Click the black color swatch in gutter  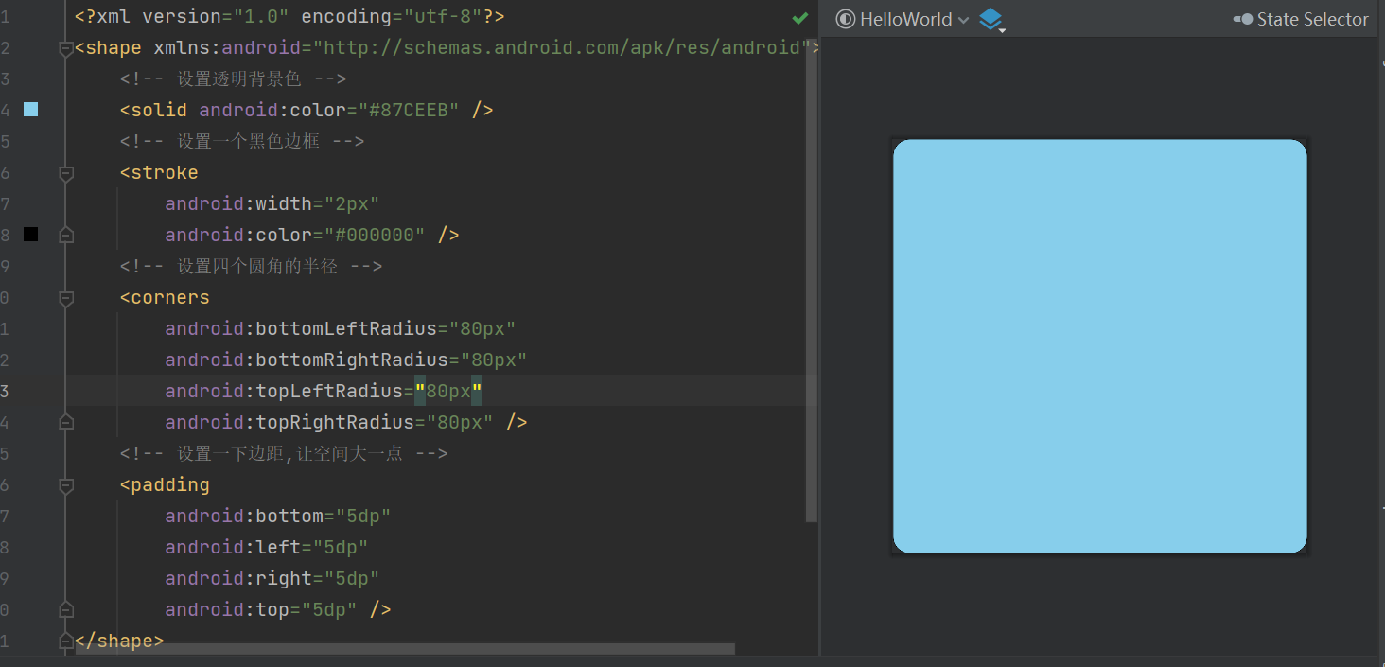[x=31, y=235]
